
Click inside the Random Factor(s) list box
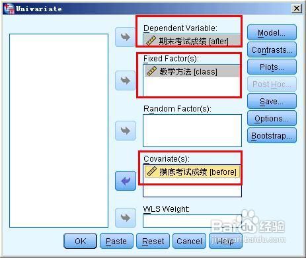click(192, 131)
